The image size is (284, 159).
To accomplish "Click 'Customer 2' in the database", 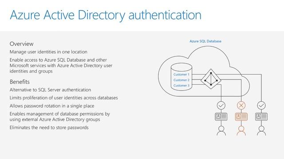I will coord(181,80).
